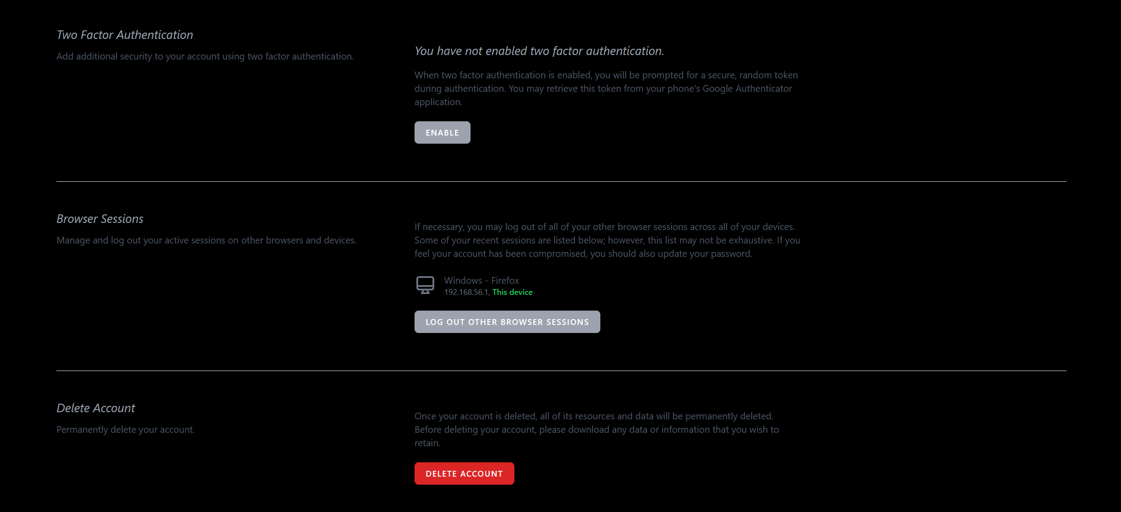Click LOG OUT OTHER BROWSER SESSIONS
The height and width of the screenshot is (512, 1121).
click(x=507, y=321)
